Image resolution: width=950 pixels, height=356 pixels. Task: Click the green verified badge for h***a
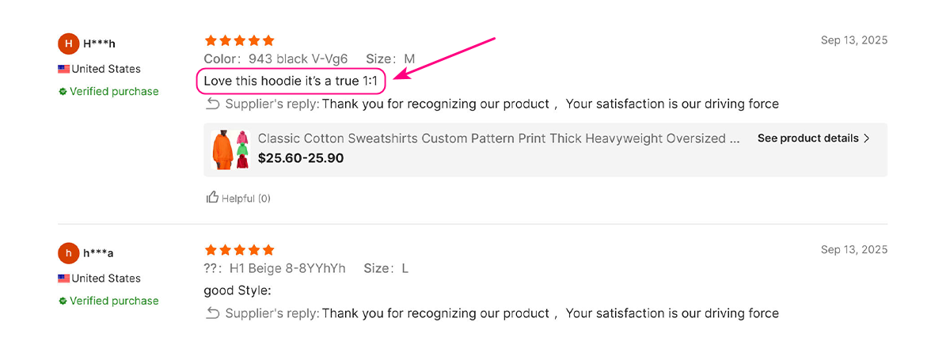click(63, 301)
